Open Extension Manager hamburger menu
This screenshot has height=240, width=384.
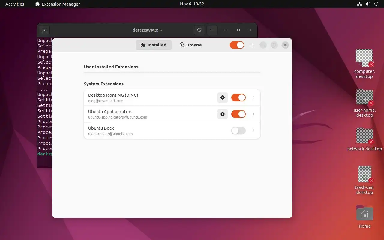click(x=251, y=45)
